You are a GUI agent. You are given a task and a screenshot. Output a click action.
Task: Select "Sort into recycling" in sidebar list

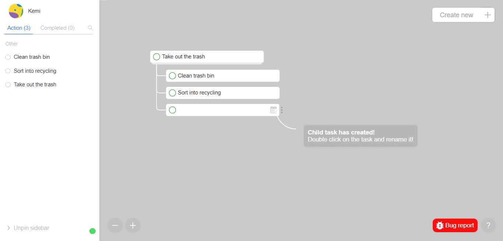click(x=35, y=71)
